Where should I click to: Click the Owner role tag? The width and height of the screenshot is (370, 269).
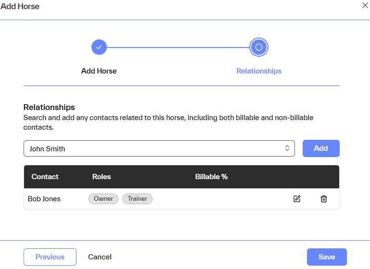(x=103, y=199)
